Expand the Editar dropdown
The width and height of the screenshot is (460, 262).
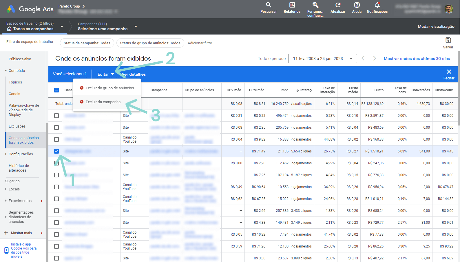[x=105, y=74]
